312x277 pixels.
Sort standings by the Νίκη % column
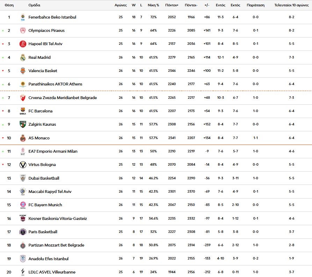153,5
